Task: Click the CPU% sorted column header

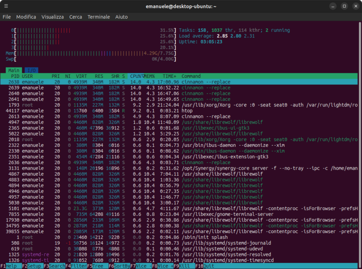Action: click(137, 76)
